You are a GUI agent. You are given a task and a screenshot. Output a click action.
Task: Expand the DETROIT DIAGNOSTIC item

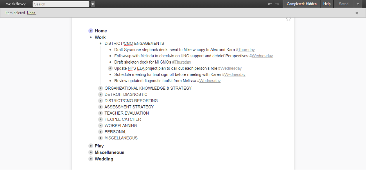pos(100,94)
